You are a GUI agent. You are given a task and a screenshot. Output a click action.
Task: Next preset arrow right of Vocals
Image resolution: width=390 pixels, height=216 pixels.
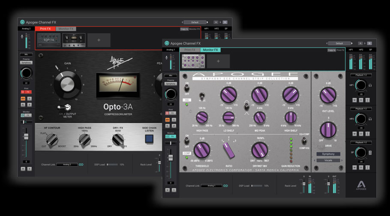point(342,161)
